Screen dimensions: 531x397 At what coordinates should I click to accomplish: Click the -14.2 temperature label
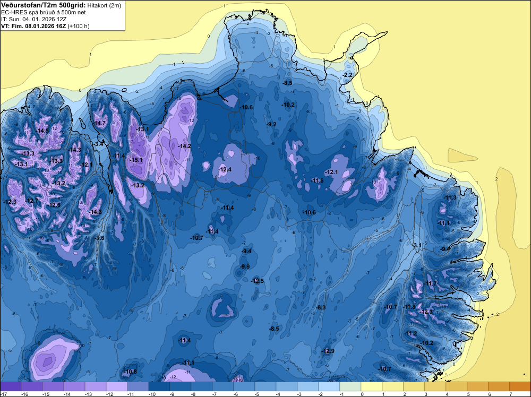point(185,146)
